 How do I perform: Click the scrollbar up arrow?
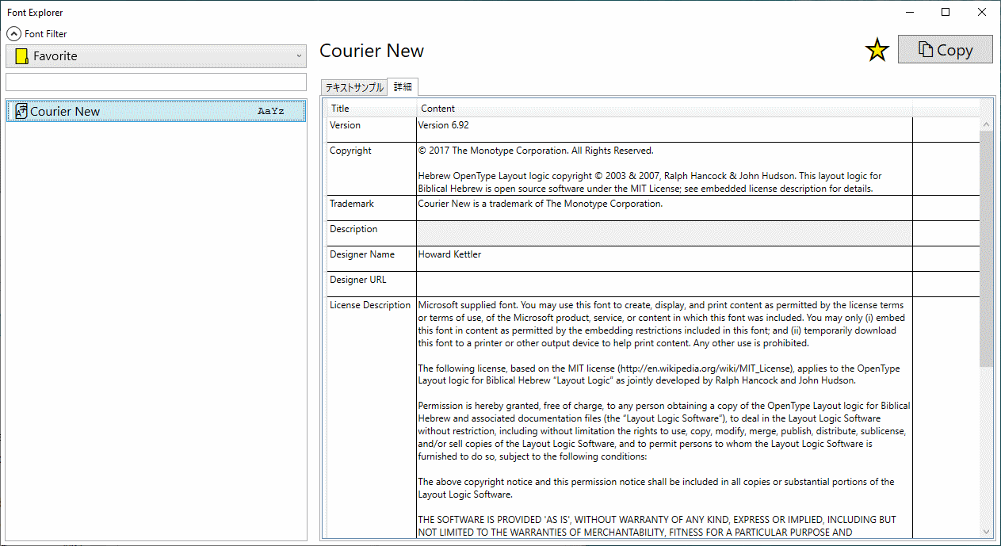pyautogui.click(x=986, y=124)
